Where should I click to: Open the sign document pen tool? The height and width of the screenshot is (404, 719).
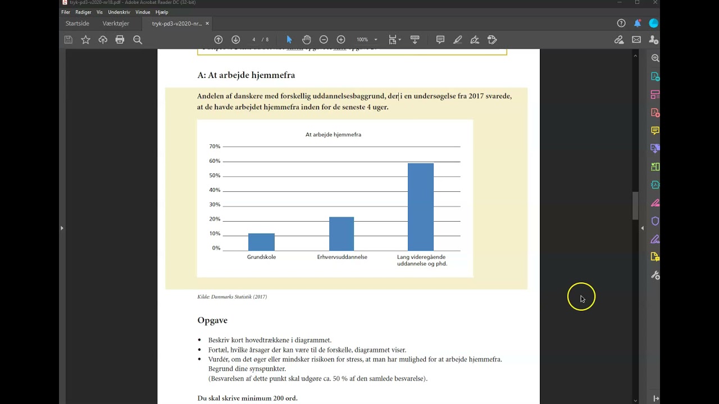point(475,40)
